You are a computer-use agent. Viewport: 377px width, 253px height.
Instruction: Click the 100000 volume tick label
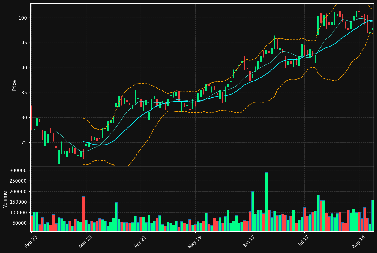pyautogui.click(x=19, y=212)
